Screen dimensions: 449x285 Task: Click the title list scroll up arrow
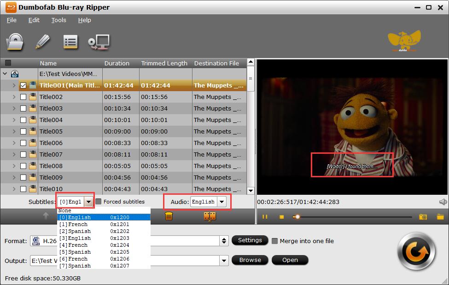(x=251, y=62)
